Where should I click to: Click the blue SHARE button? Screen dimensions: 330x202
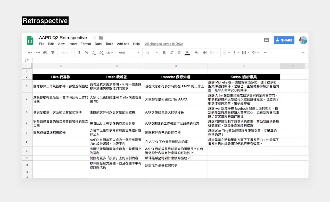click(x=284, y=40)
